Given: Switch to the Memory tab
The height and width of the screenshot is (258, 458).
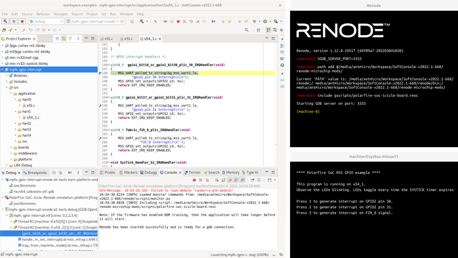Looking at the screenshot, I should 230,173.
